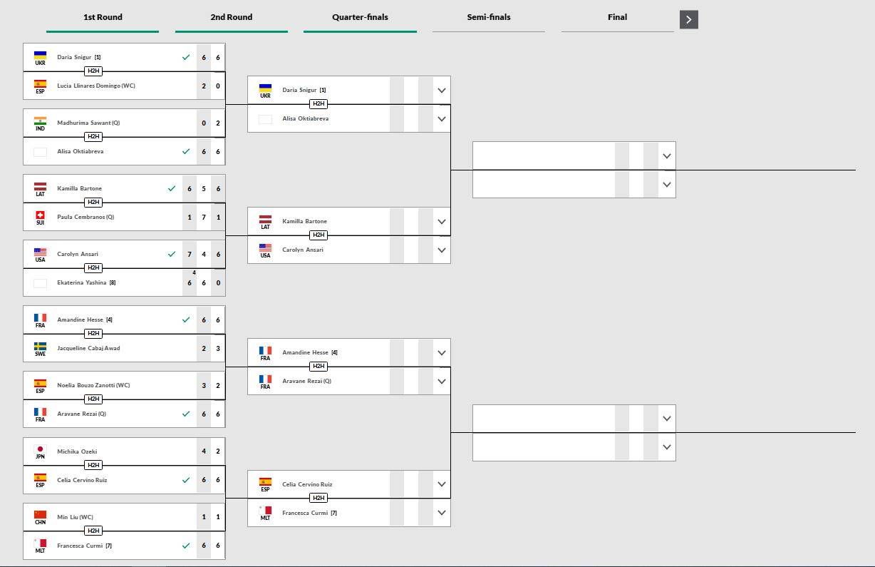The height and width of the screenshot is (567, 875).
Task: Open the Quarter-finals tab
Action: [360, 17]
